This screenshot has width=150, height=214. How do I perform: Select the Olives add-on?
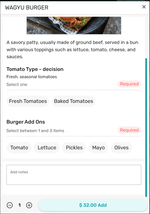pos(121,148)
